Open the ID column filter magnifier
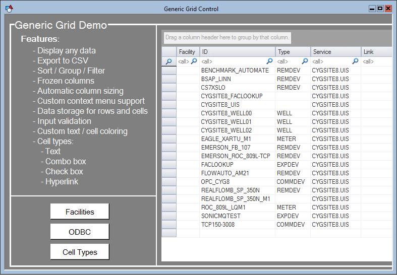The height and width of the screenshot is (275, 397). (x=270, y=61)
